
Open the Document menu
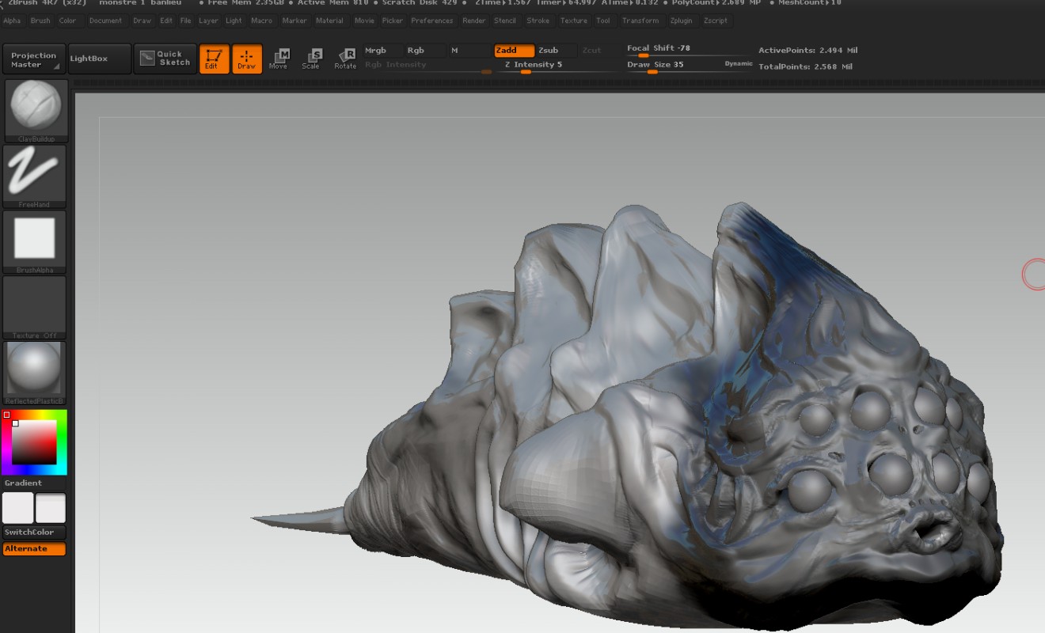coord(105,21)
